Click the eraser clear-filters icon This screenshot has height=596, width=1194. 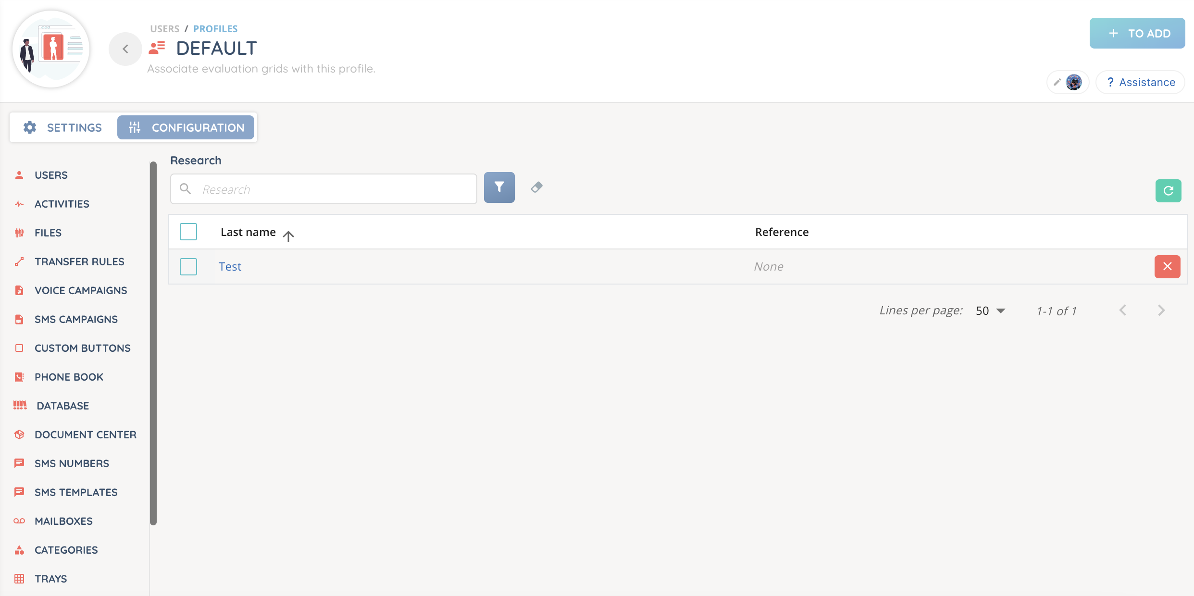[x=536, y=187]
